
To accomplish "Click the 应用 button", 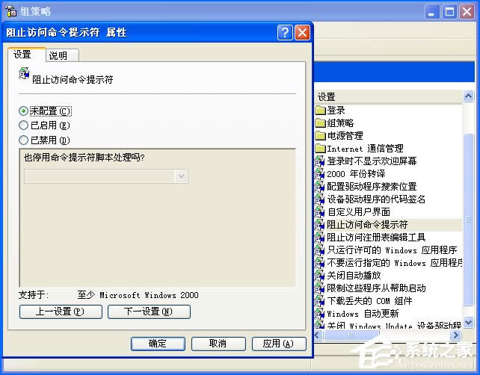I will pos(279,344).
